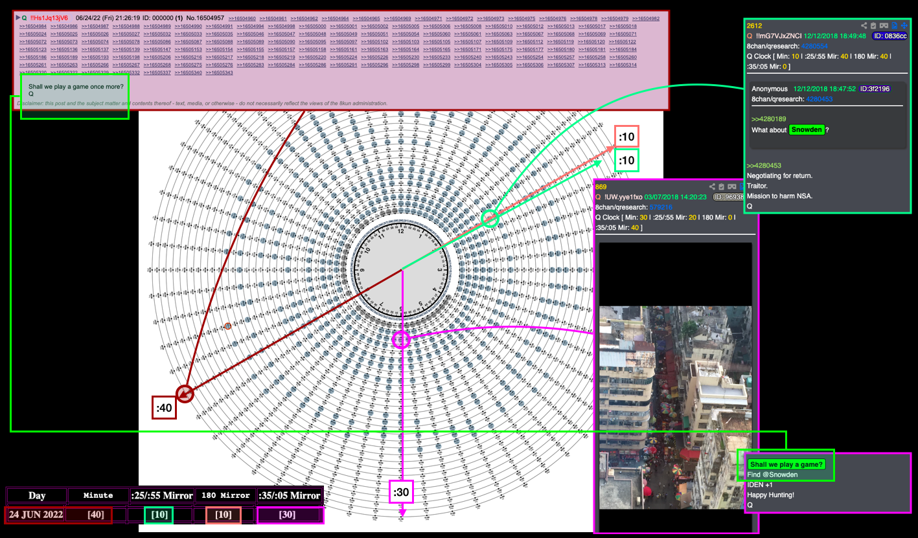Click the blue move arrows icon on post 2612
Viewport: 918px width, 538px height.
904,26
